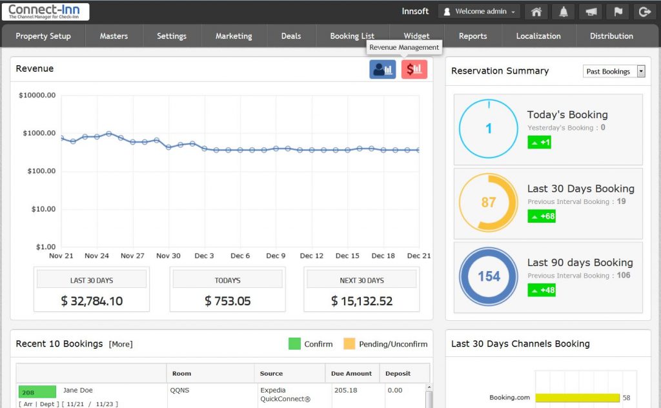Click the Last 30 Days booking circle
Viewport: 661px width, 408px height.
tap(488, 202)
